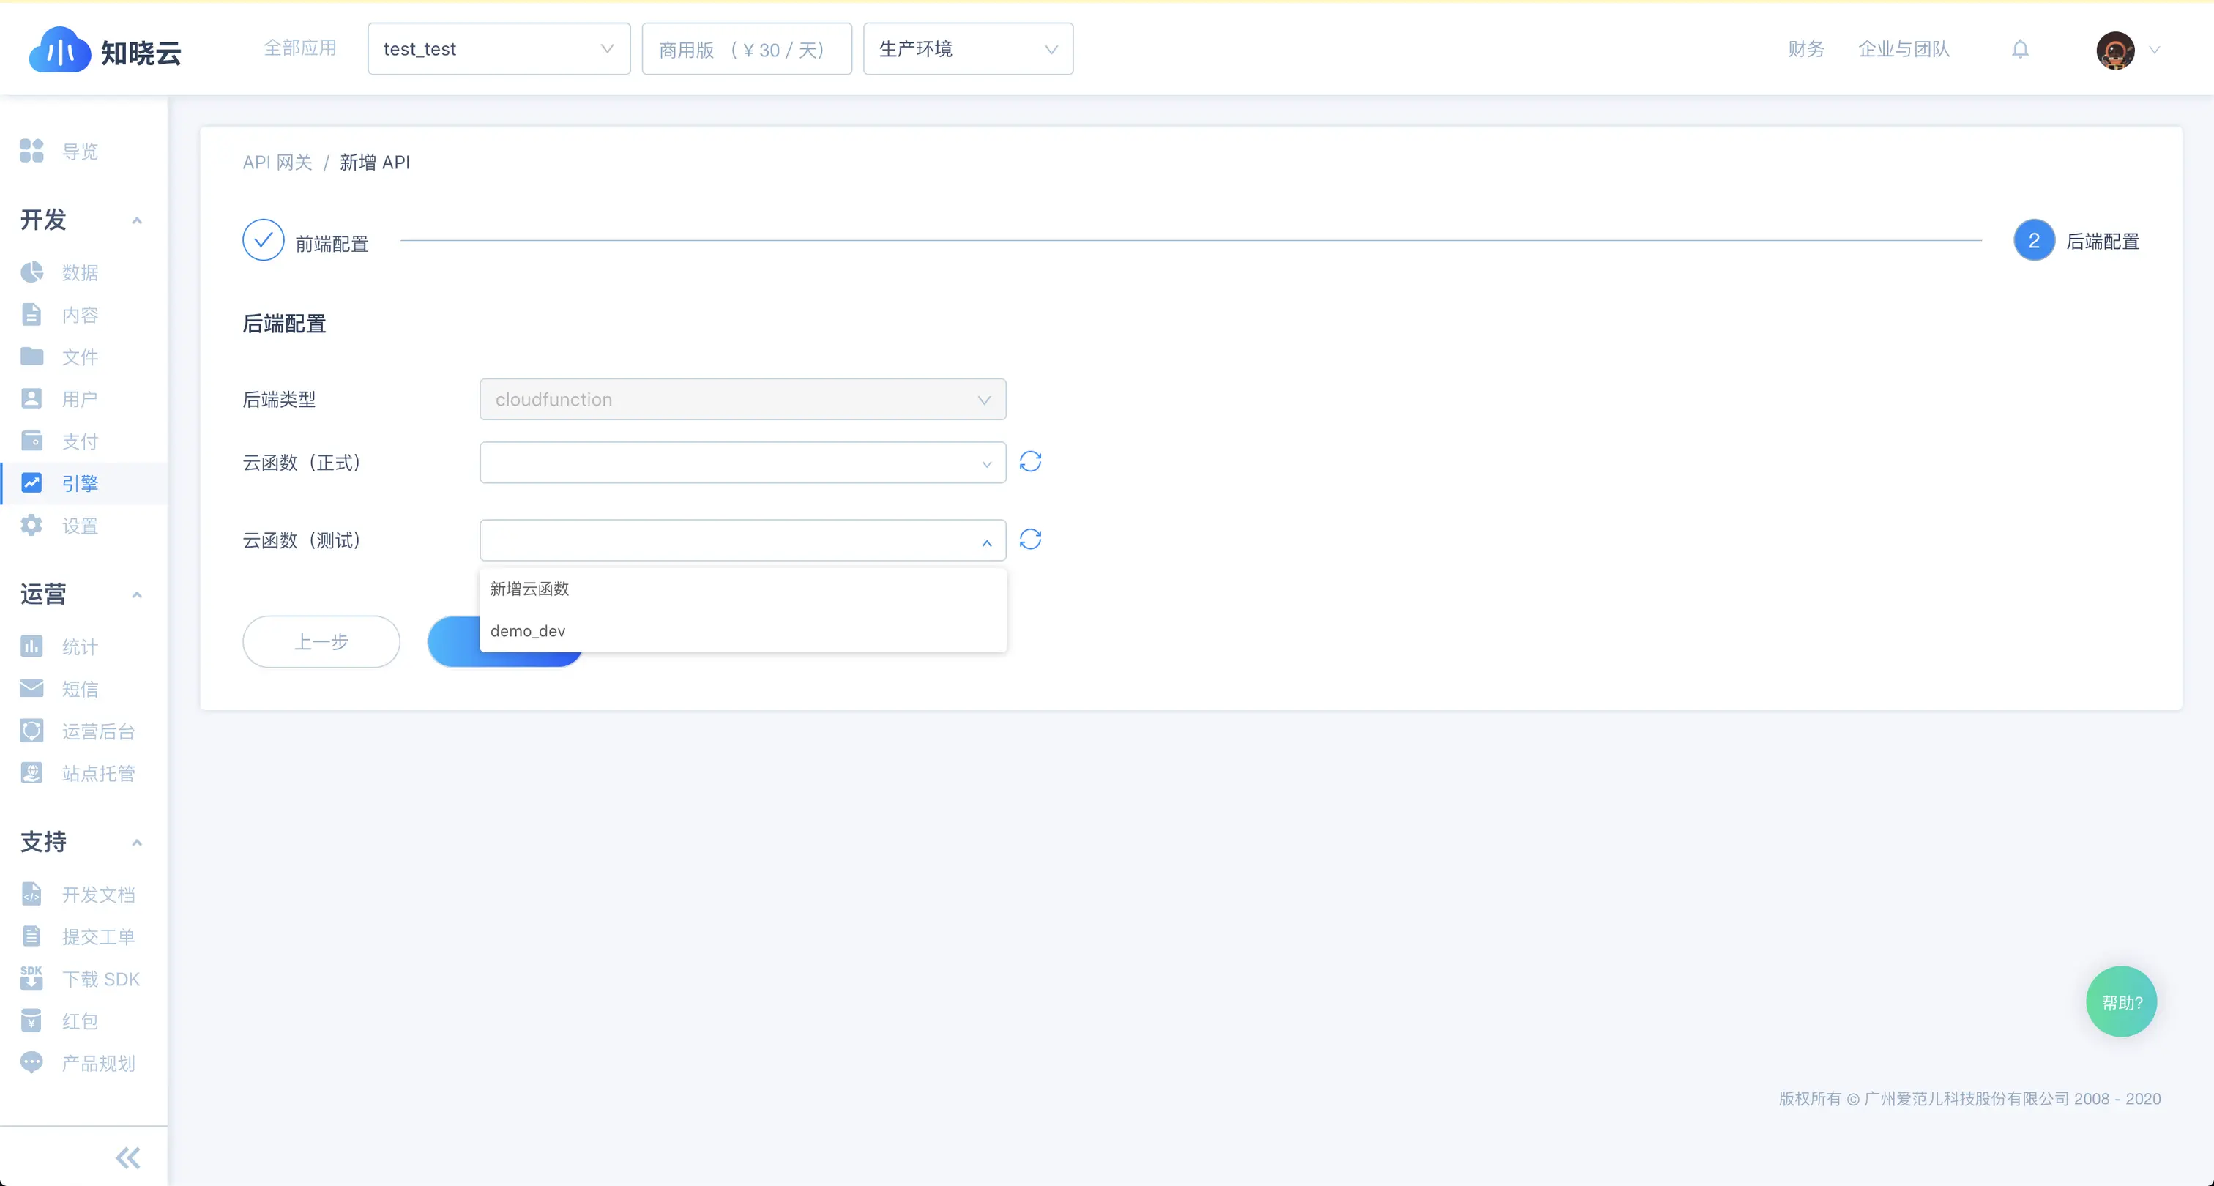
Task: Open 支付 payment section in the sidebar
Action: pos(79,441)
